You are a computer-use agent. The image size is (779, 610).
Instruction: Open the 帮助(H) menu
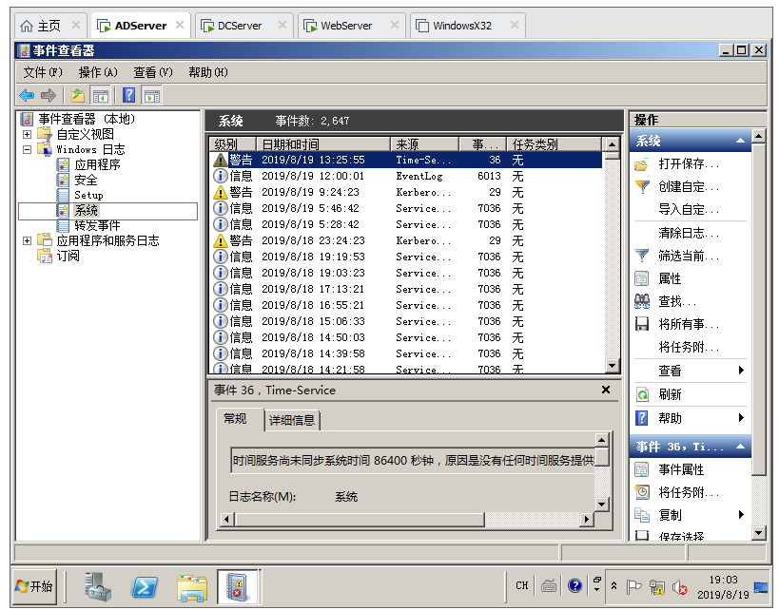click(207, 72)
